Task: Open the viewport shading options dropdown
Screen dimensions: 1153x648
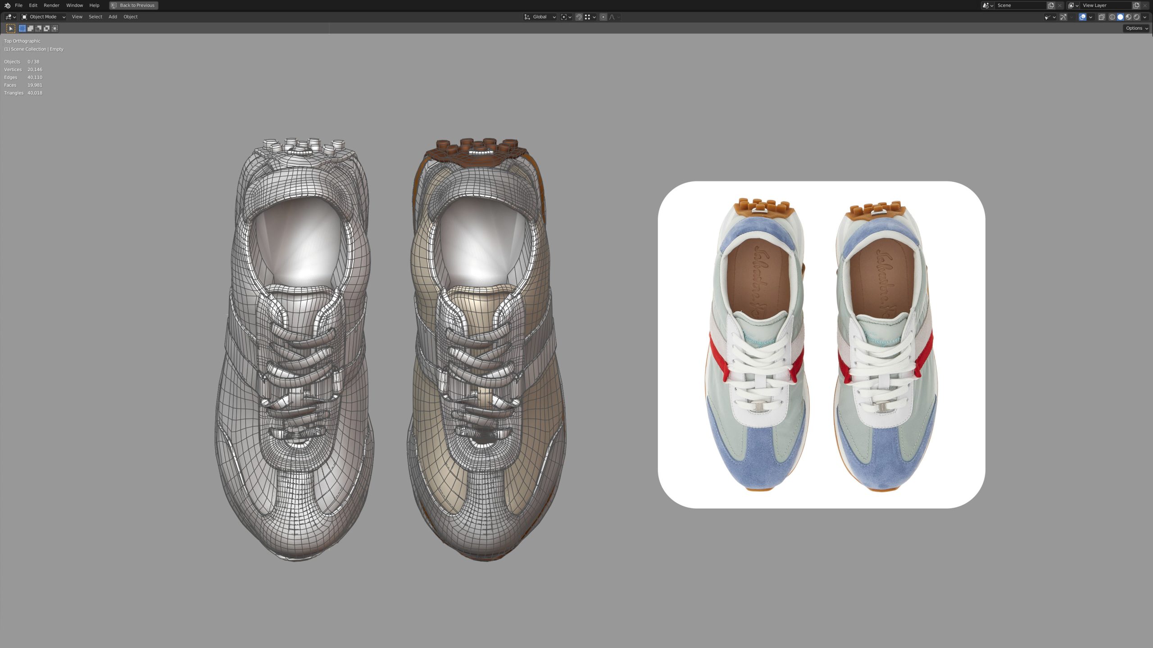Action: (x=1144, y=17)
